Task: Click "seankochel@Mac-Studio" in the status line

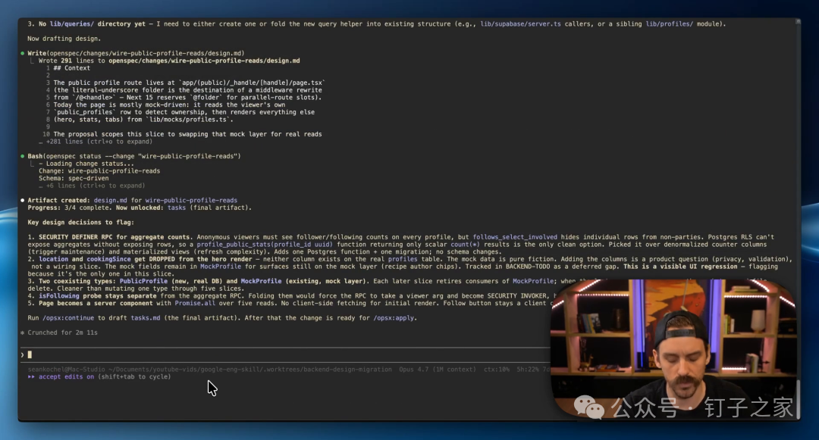Action: click(66, 369)
